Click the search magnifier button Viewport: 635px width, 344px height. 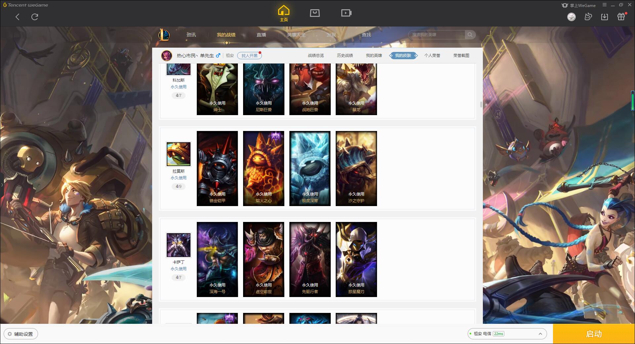coord(470,35)
